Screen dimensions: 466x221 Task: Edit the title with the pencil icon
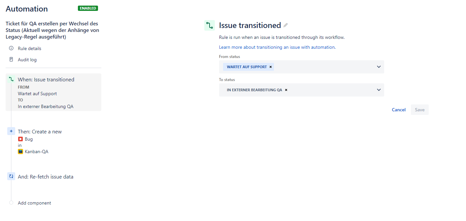coord(286,25)
